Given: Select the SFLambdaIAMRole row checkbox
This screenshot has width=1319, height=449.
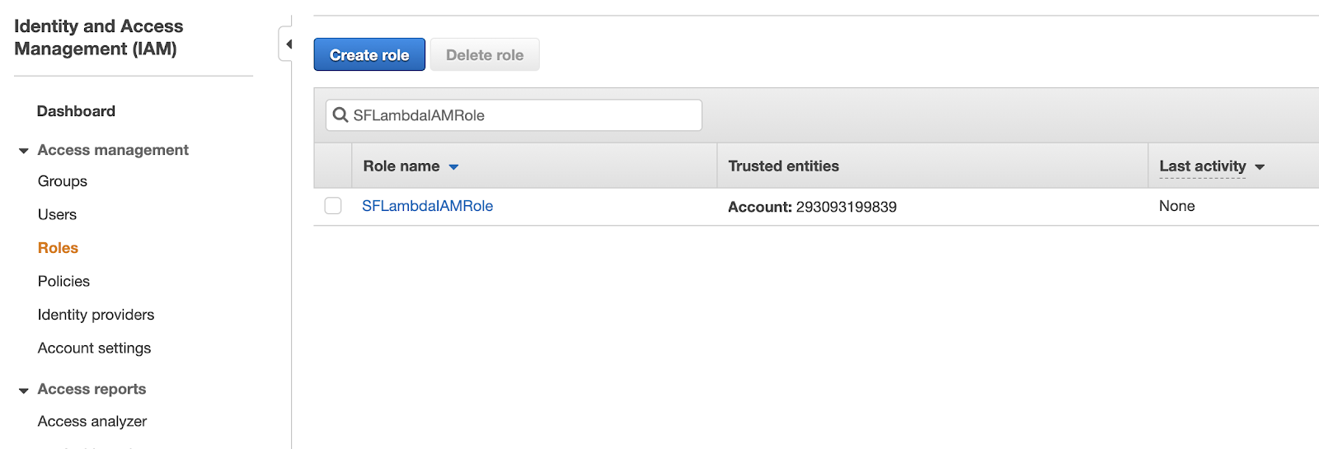Looking at the screenshot, I should (333, 206).
